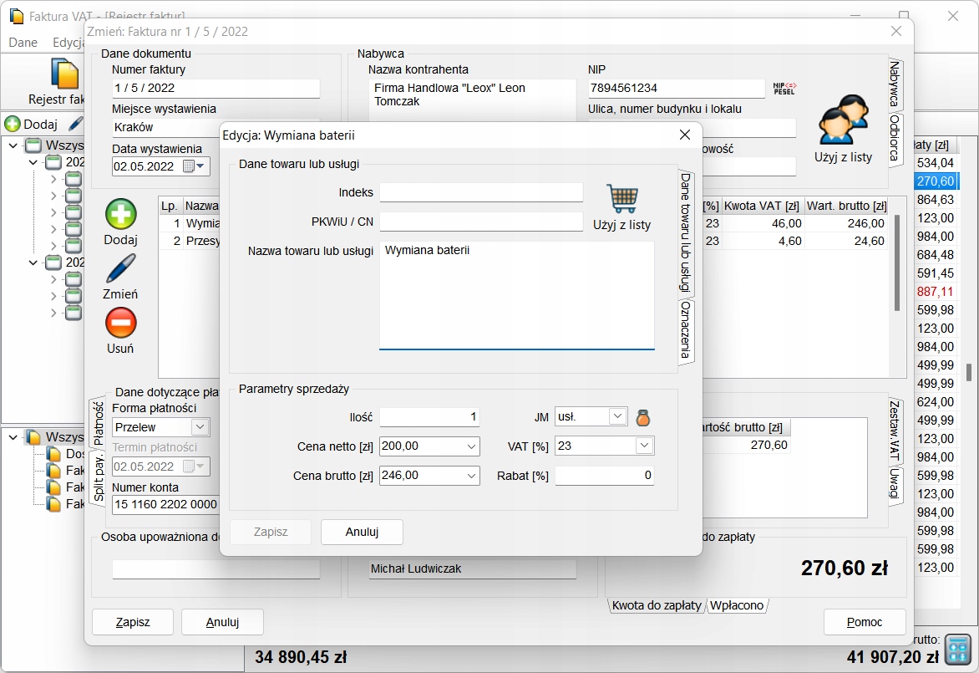This screenshot has height=673, width=979.
Task: Open the JM unit dropdown
Action: (616, 416)
